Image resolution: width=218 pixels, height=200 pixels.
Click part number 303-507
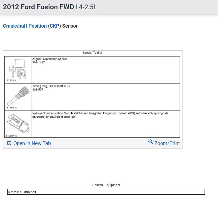(38, 90)
